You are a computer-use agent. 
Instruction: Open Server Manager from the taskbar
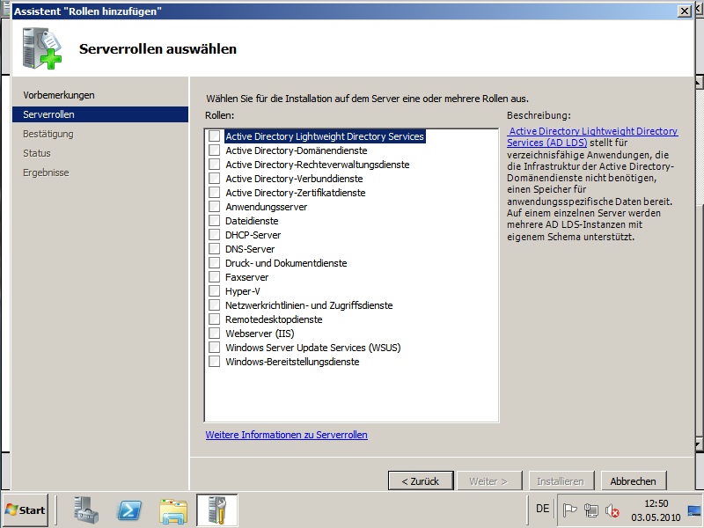86,510
